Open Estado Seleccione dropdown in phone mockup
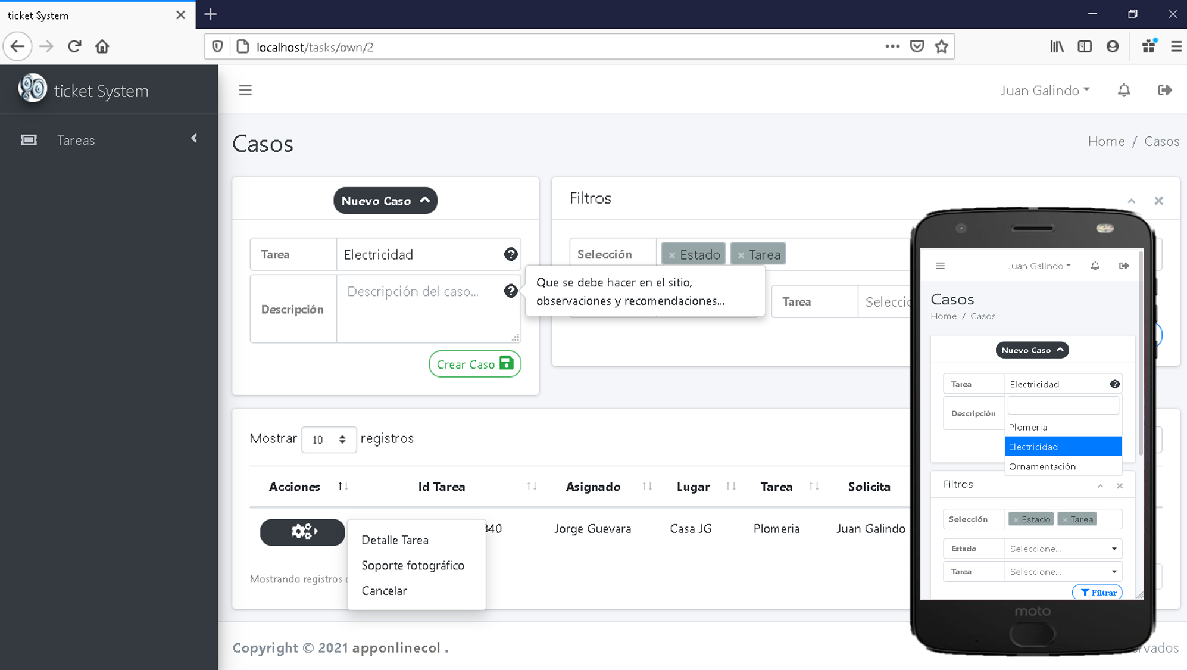1187x670 pixels. (1063, 549)
